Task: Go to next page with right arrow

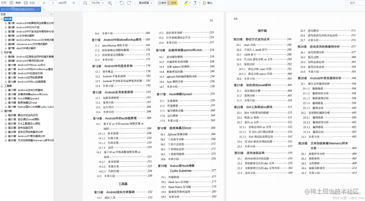Action: (x=73, y=3)
